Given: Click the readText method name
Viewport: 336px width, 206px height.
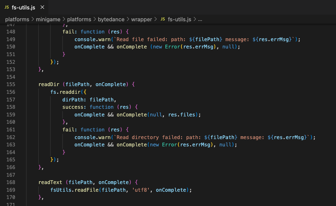Looking at the screenshot, I should tap(50, 182).
